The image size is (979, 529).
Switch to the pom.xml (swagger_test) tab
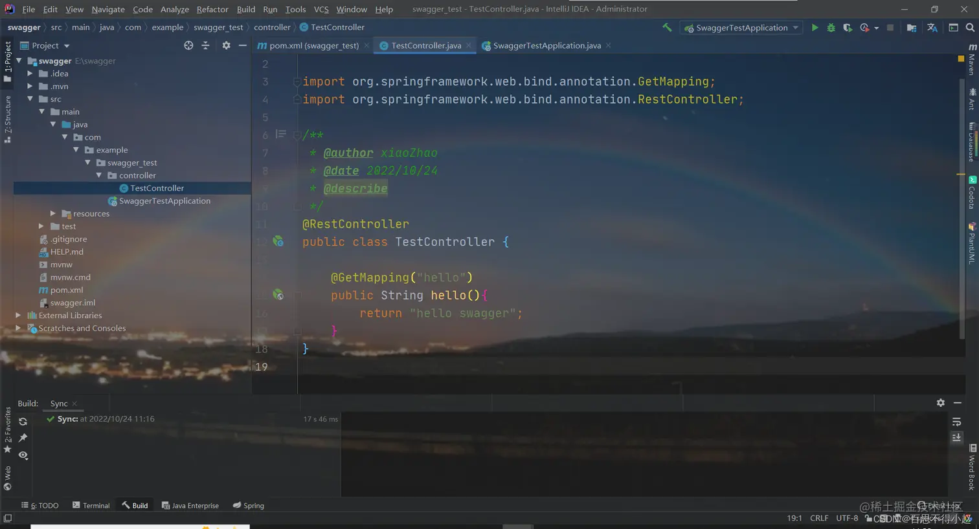(x=313, y=45)
